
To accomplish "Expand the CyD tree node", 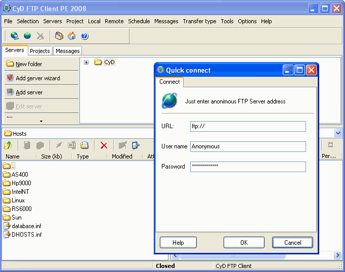I will (86, 63).
